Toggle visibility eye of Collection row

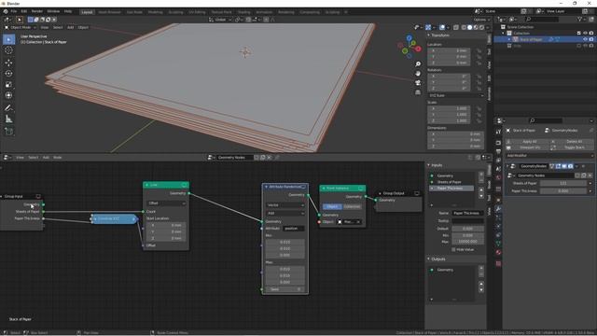[x=585, y=34]
